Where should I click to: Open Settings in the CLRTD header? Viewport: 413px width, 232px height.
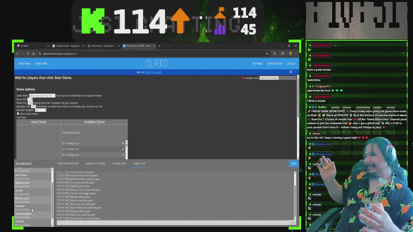(257, 63)
